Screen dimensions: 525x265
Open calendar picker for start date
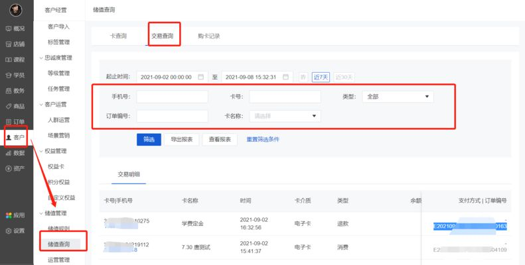(201, 77)
